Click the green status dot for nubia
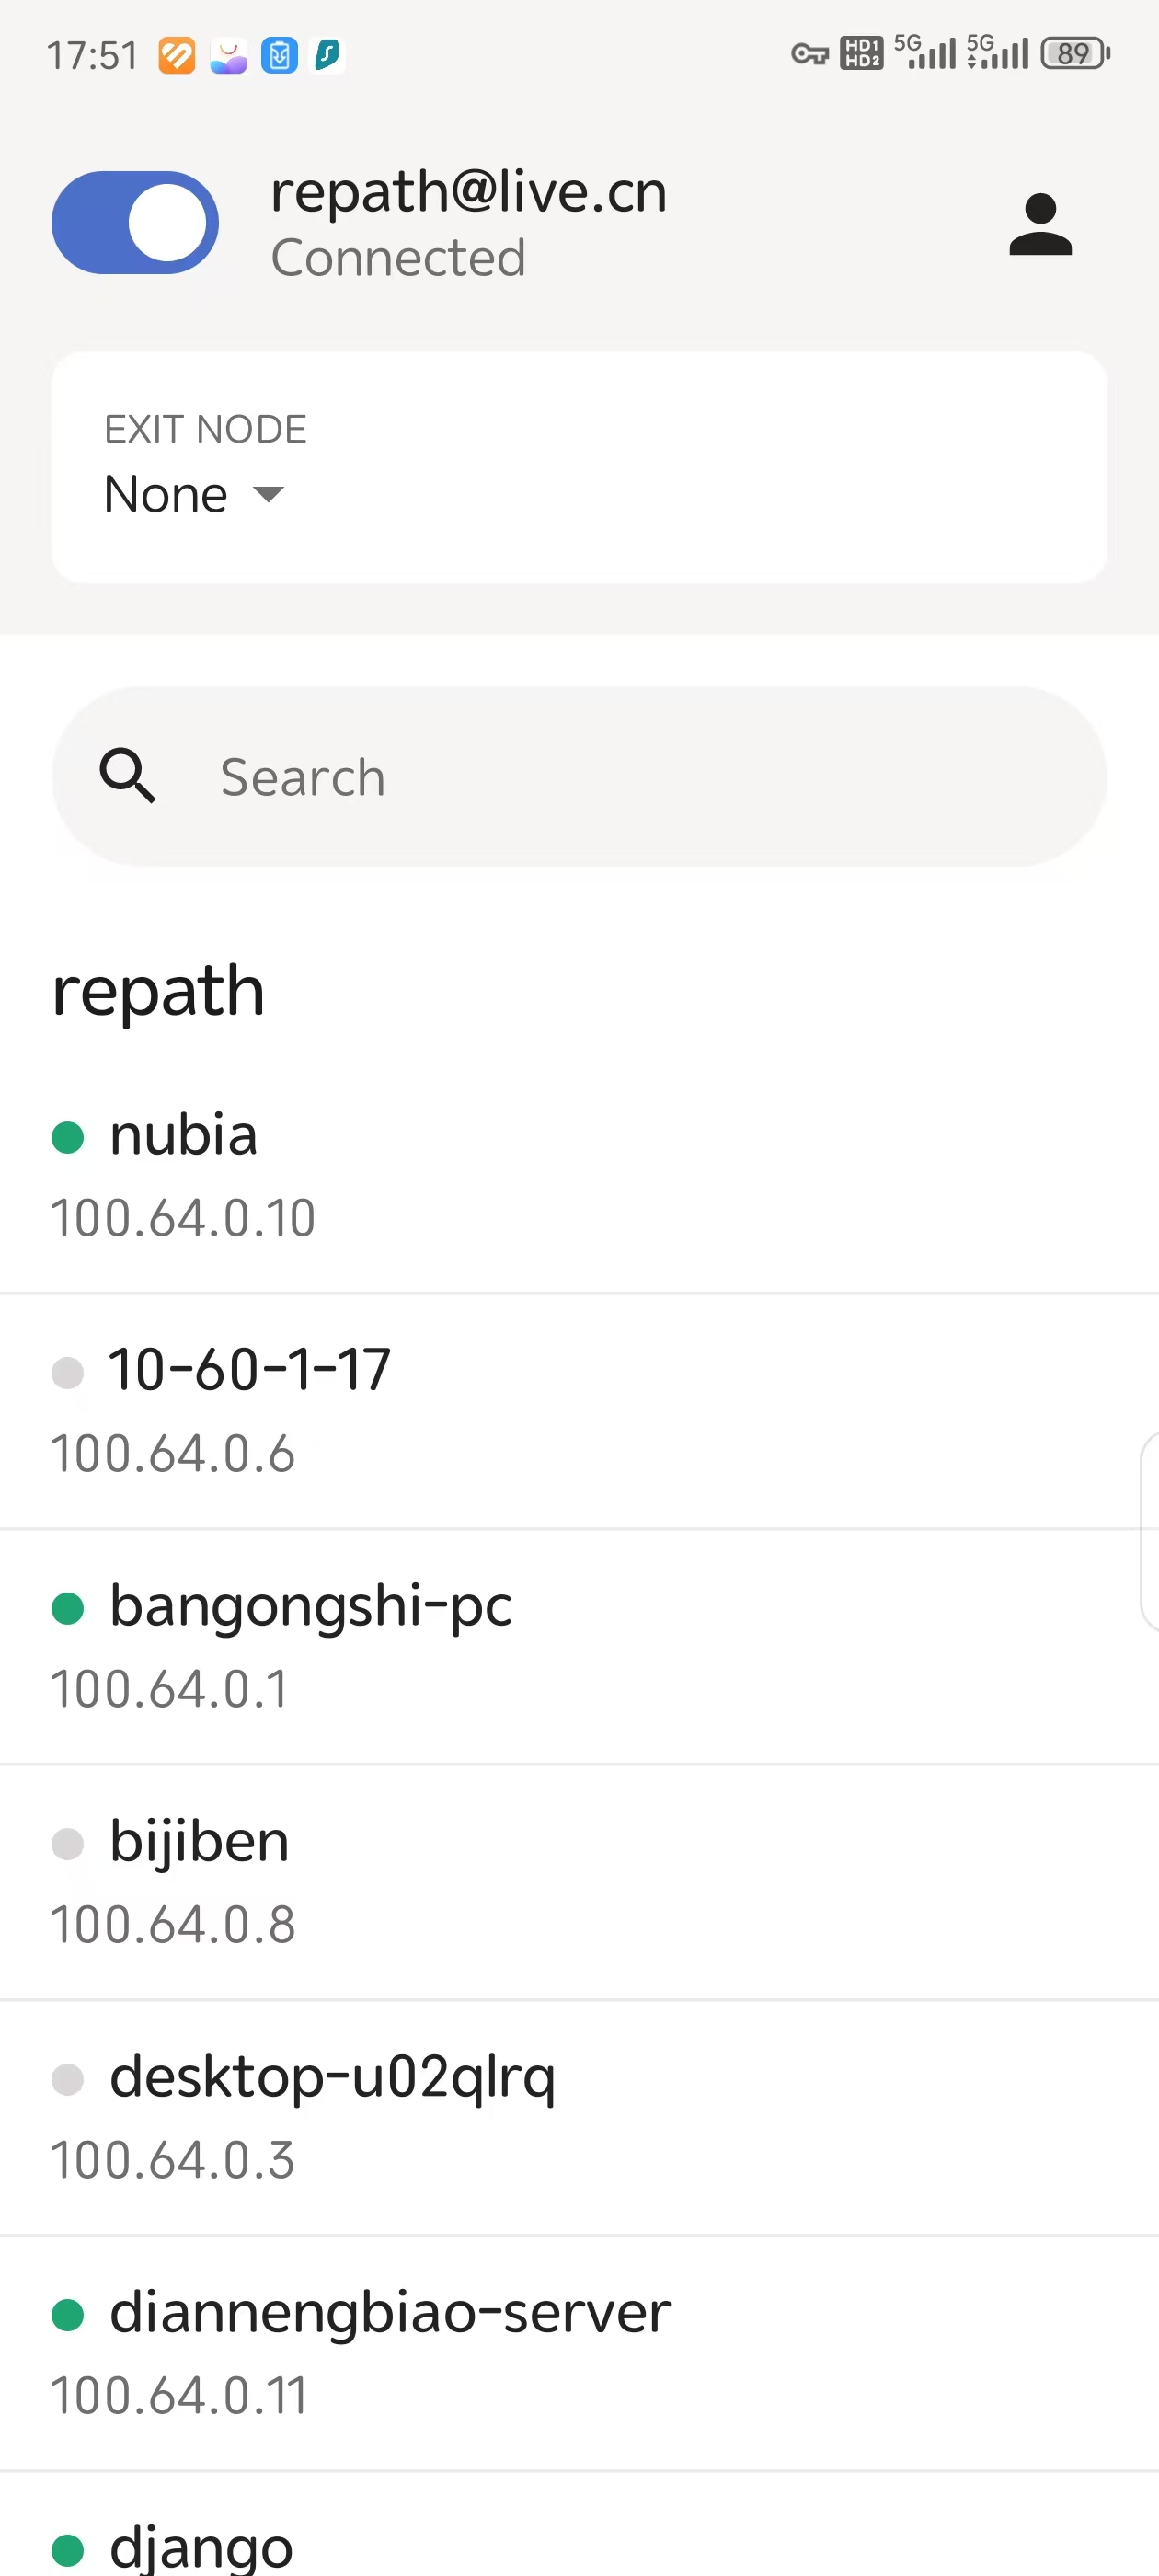1159x2576 pixels. coord(67,1137)
